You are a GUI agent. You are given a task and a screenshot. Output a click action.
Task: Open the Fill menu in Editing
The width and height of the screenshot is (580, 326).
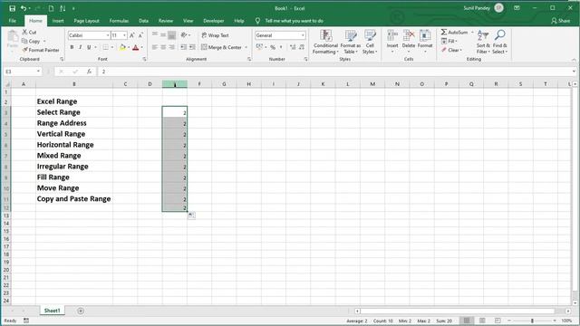449,41
